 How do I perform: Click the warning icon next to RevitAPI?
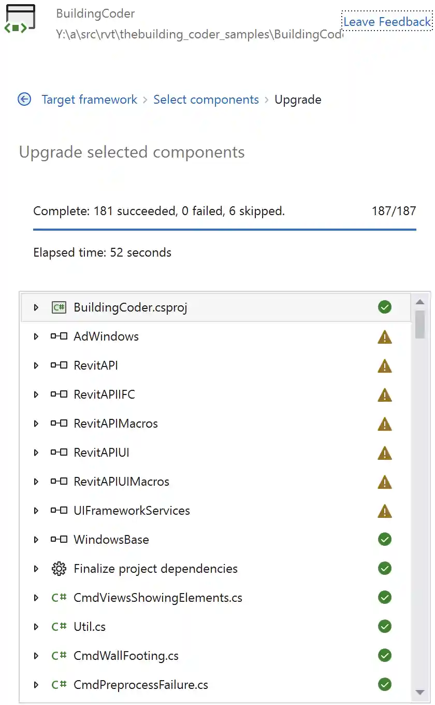point(385,365)
